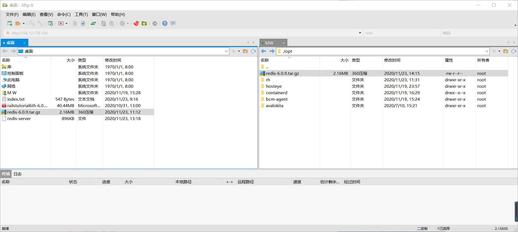Click the download arrow page icon
The image size is (518, 232).
tap(83, 23)
